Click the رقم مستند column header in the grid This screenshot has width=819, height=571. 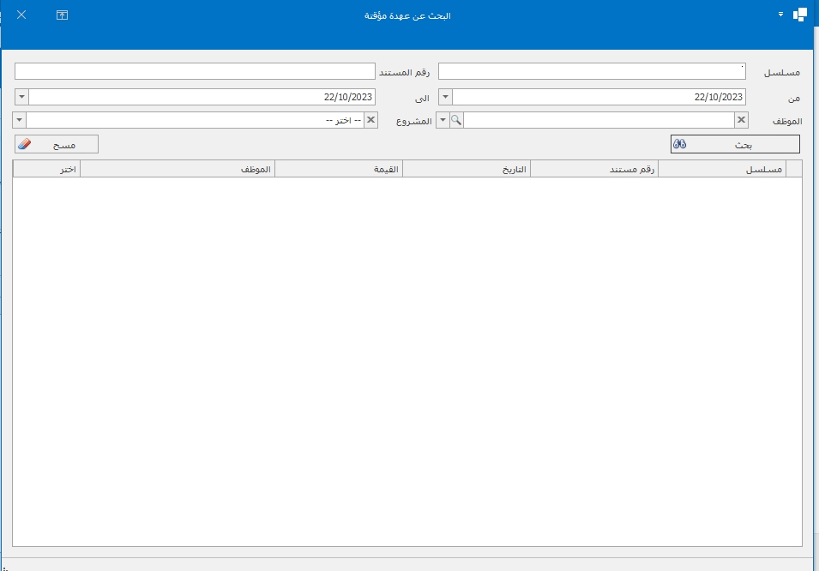click(x=594, y=170)
